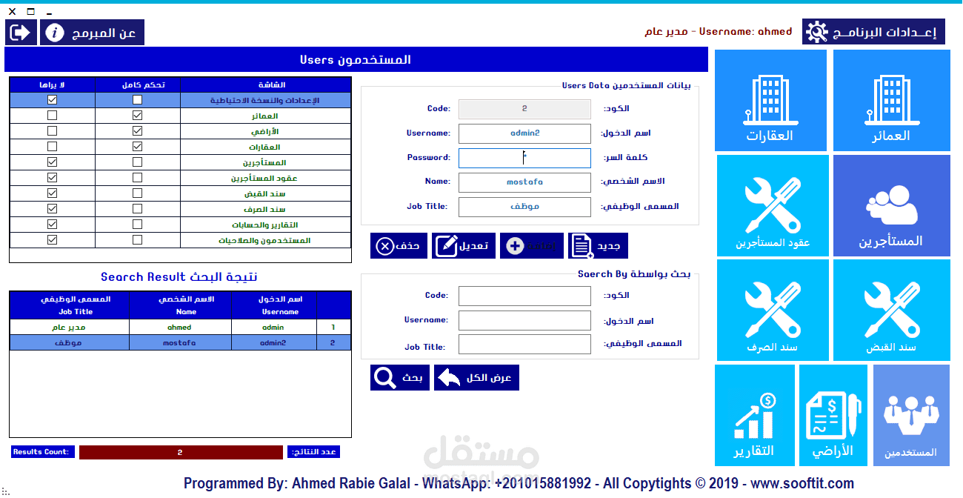Click the جديد new user button

[x=598, y=246]
